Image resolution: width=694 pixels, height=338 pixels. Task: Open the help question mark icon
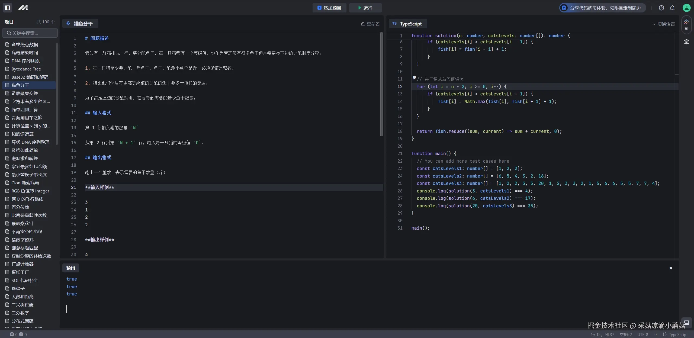click(661, 8)
